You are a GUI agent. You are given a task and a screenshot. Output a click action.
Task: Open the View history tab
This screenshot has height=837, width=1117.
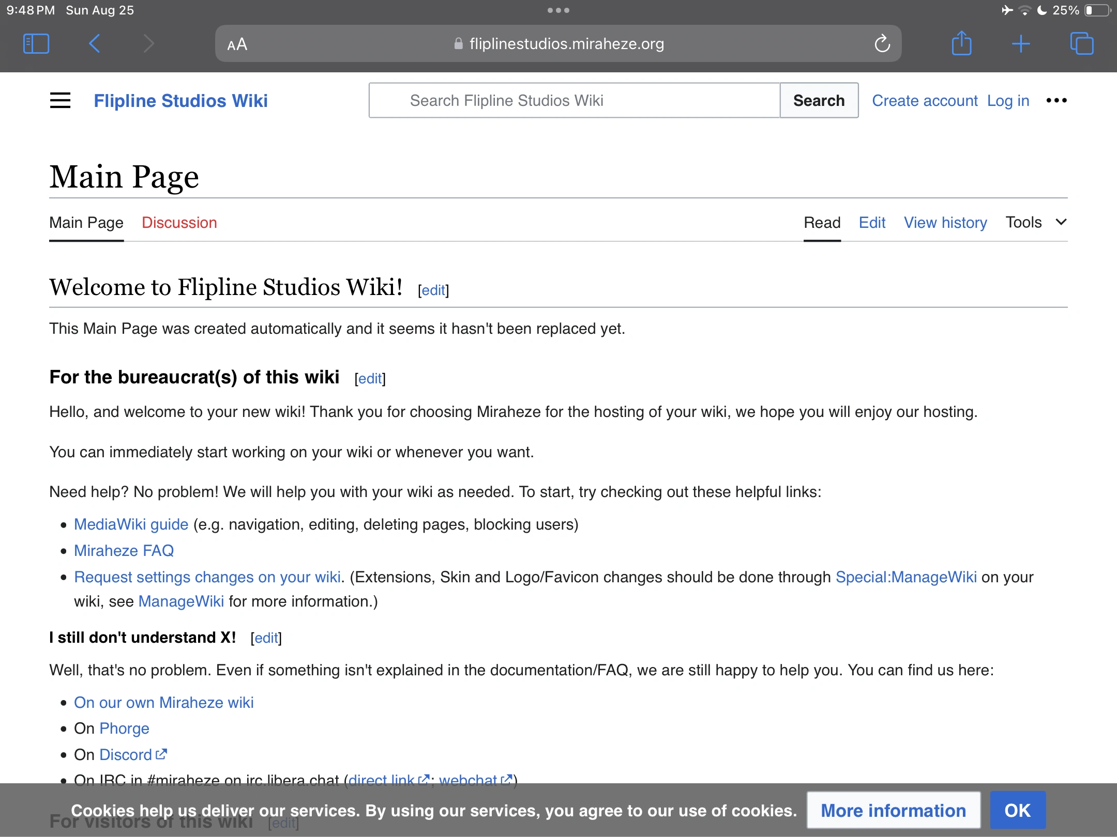(x=945, y=223)
